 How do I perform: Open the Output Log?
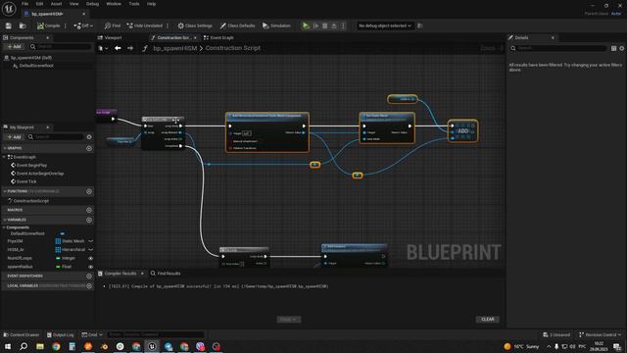click(60, 334)
